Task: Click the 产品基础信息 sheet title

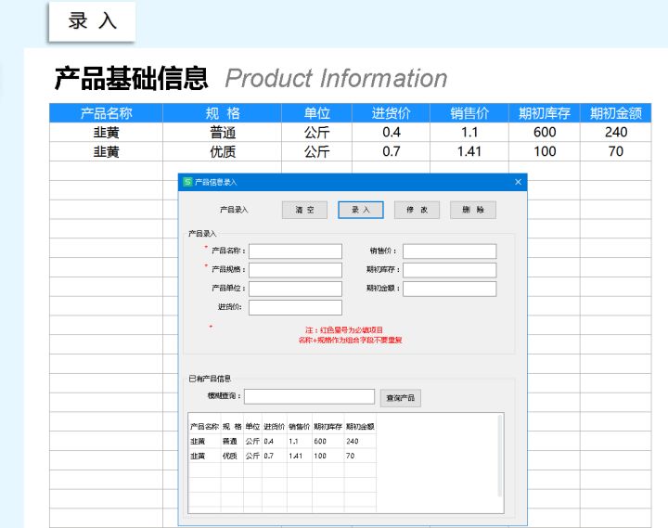Action: pyautogui.click(x=131, y=79)
